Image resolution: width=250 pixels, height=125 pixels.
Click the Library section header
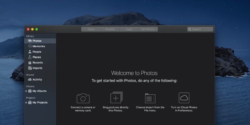(30, 36)
